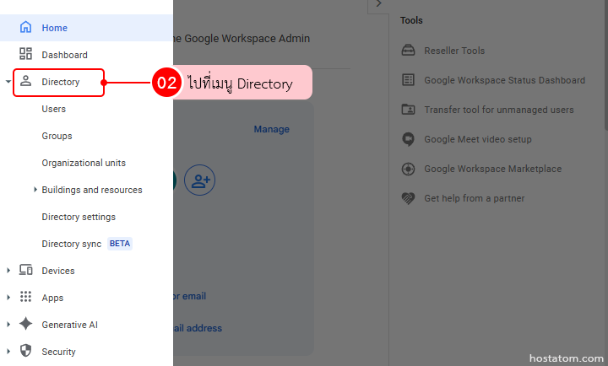This screenshot has width=608, height=366.
Task: Click the Transfer tool folder icon
Action: (x=408, y=110)
